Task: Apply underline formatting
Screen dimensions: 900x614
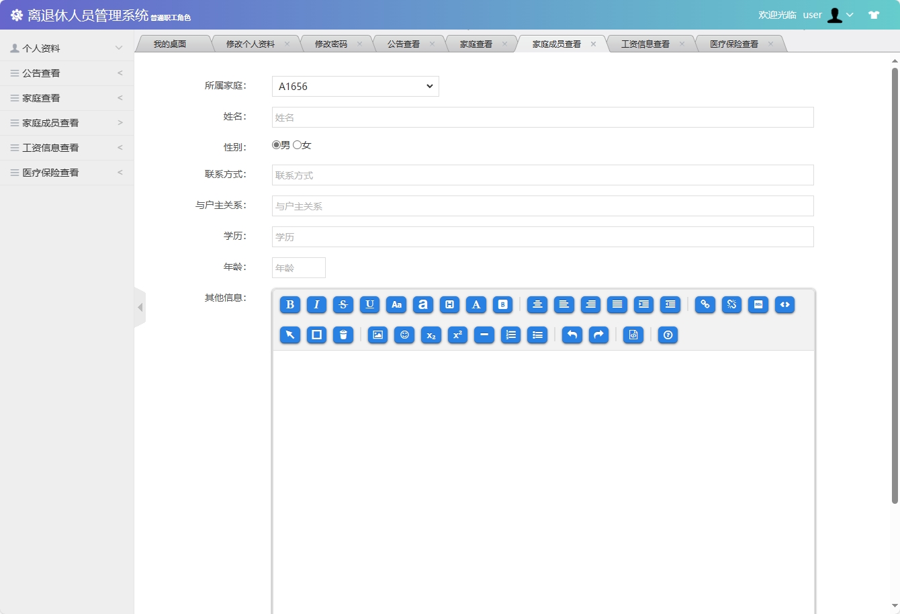Action: pyautogui.click(x=369, y=304)
